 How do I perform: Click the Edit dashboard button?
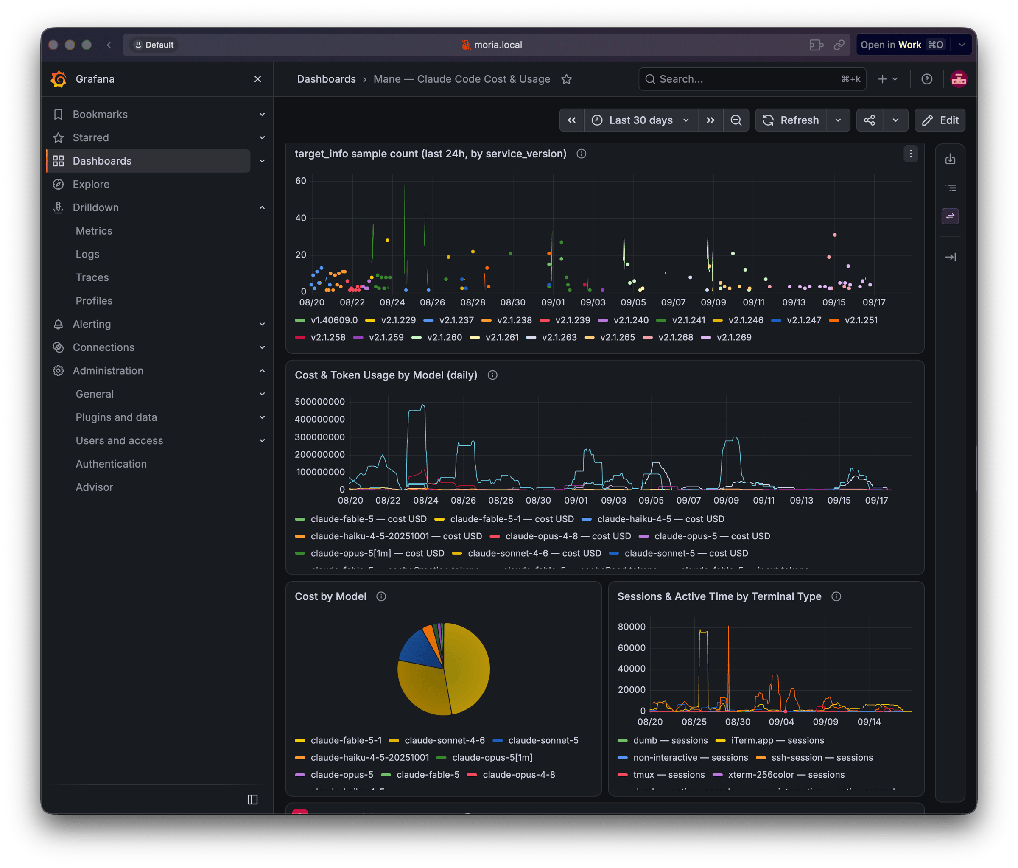[x=940, y=120]
